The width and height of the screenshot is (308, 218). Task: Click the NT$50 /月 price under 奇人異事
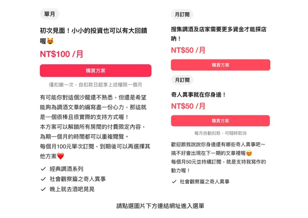(188, 106)
